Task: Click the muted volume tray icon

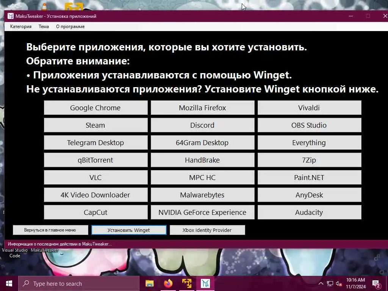Action: coord(339,283)
